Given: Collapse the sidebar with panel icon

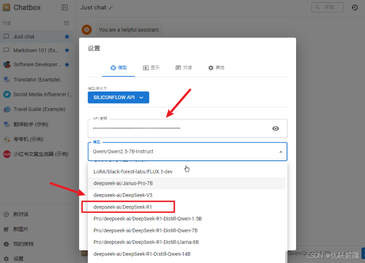Looking at the screenshot, I should point(64,7).
